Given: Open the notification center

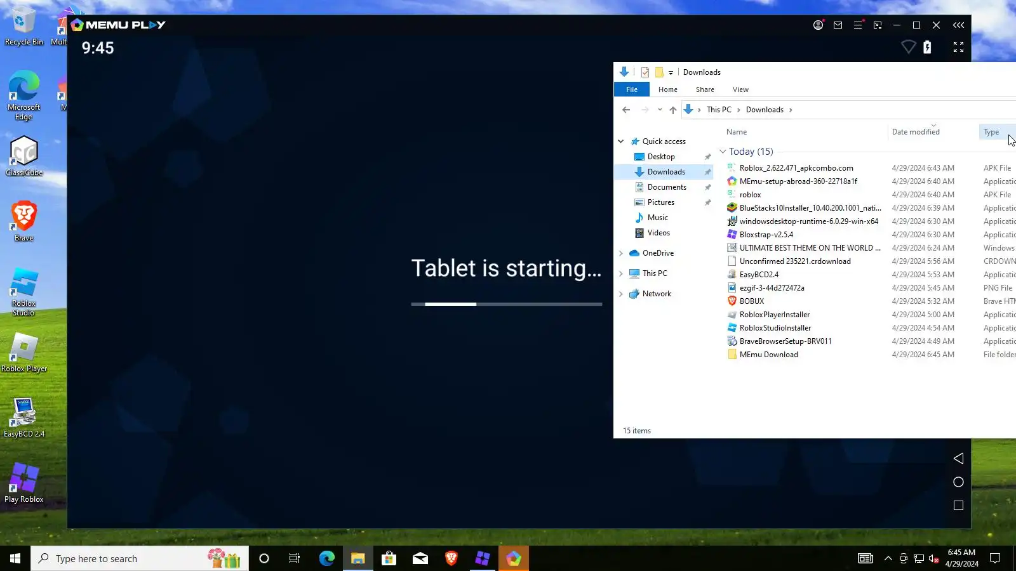Looking at the screenshot, I should point(995,558).
